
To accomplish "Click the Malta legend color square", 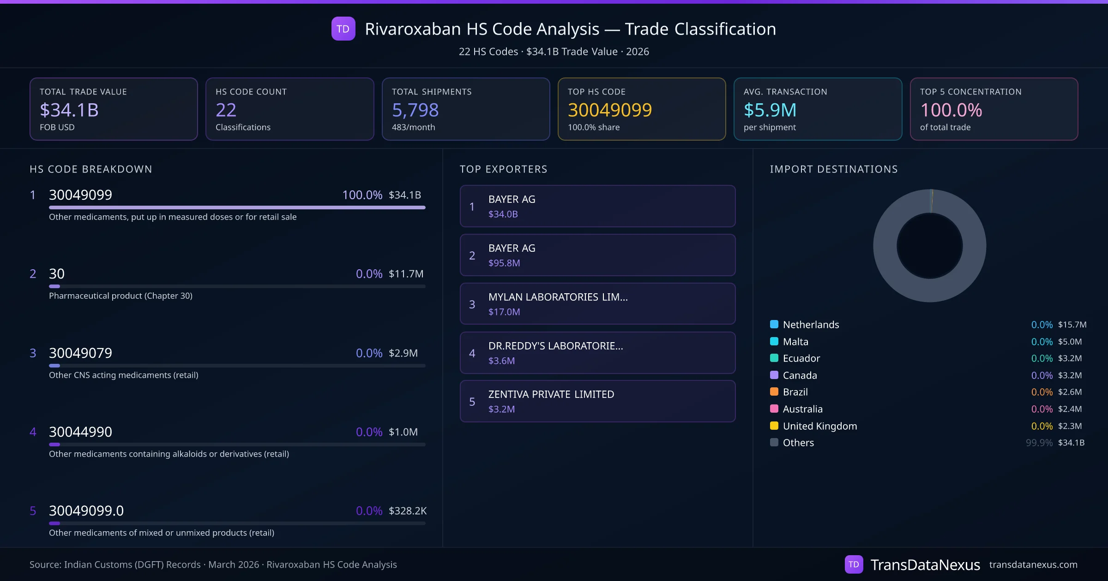I will pos(774,341).
